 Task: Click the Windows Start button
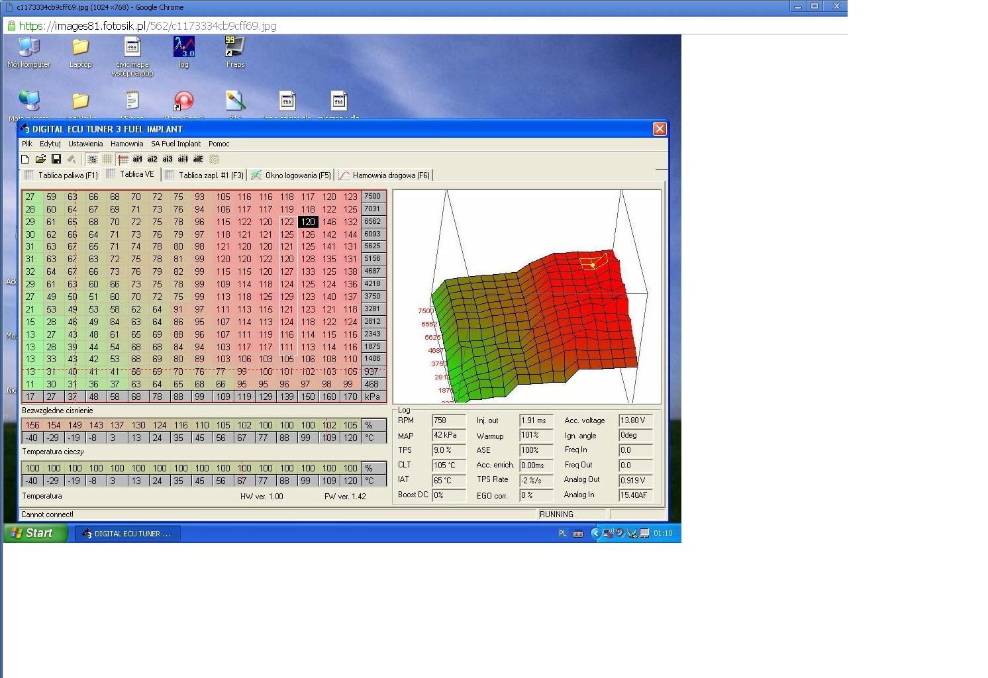[36, 533]
